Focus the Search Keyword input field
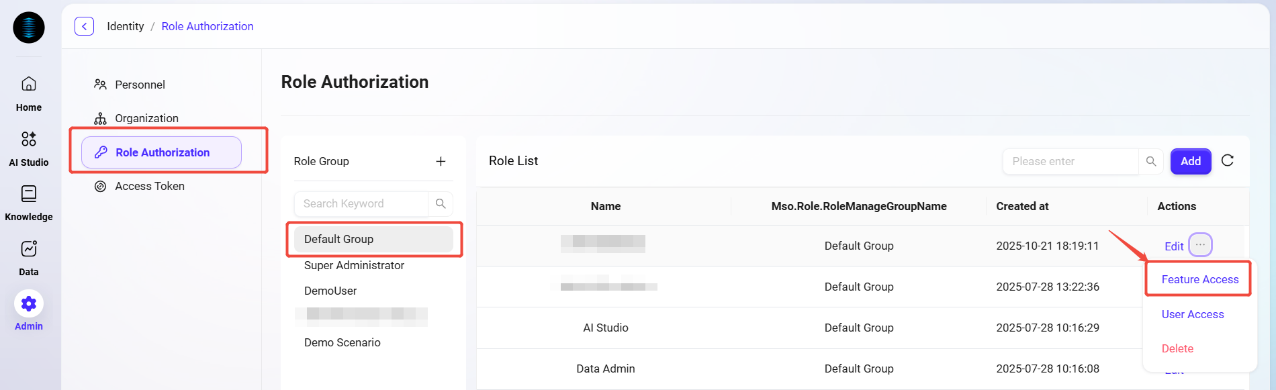Viewport: 1276px width, 390px height. point(361,203)
